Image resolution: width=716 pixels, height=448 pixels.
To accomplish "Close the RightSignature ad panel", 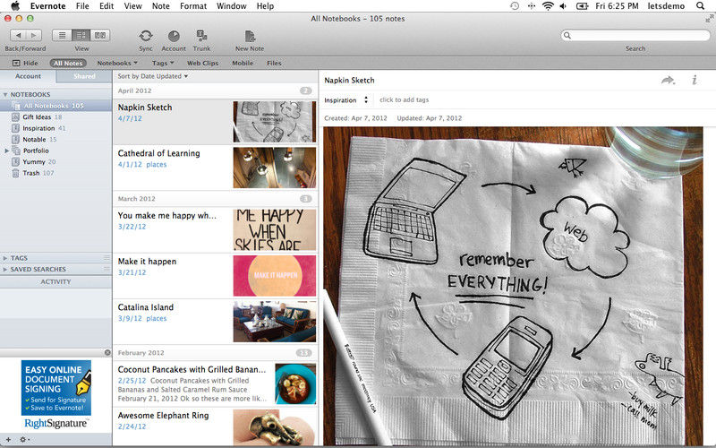I will coord(107,352).
